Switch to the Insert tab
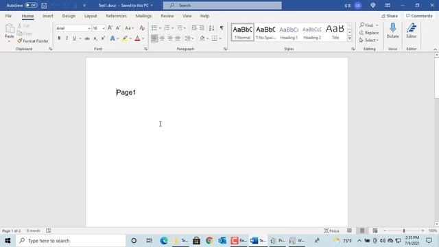 pyautogui.click(x=48, y=16)
